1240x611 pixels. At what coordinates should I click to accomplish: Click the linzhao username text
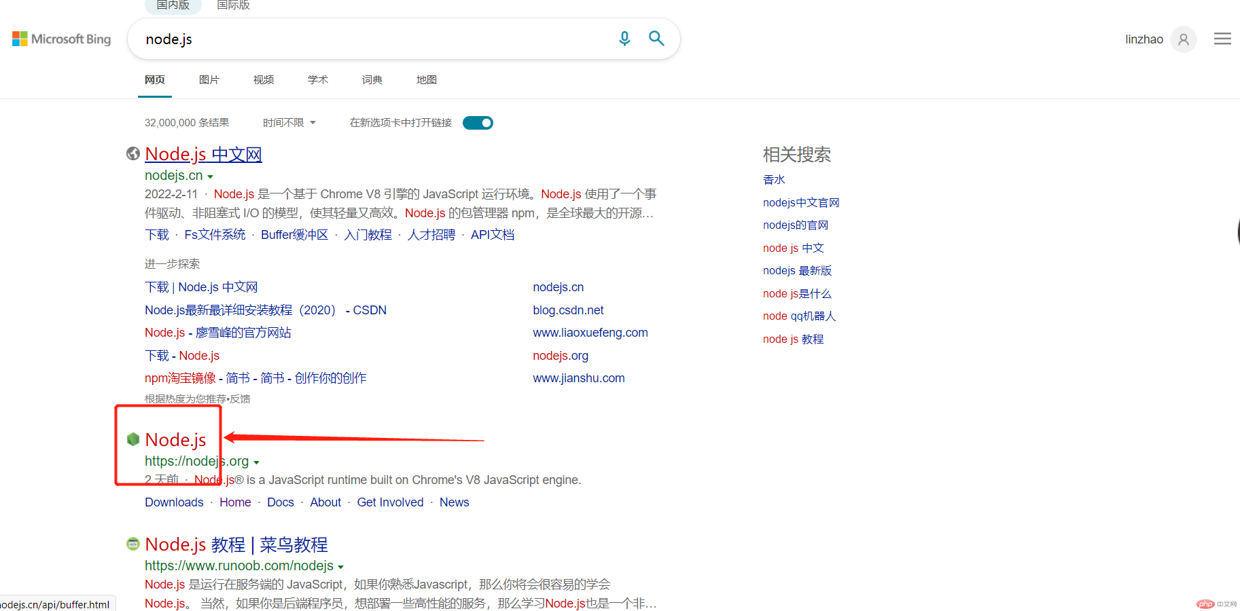[1144, 39]
